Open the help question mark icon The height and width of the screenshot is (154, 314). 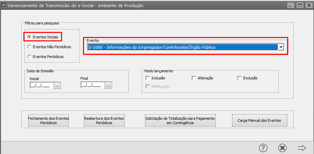click(x=263, y=148)
